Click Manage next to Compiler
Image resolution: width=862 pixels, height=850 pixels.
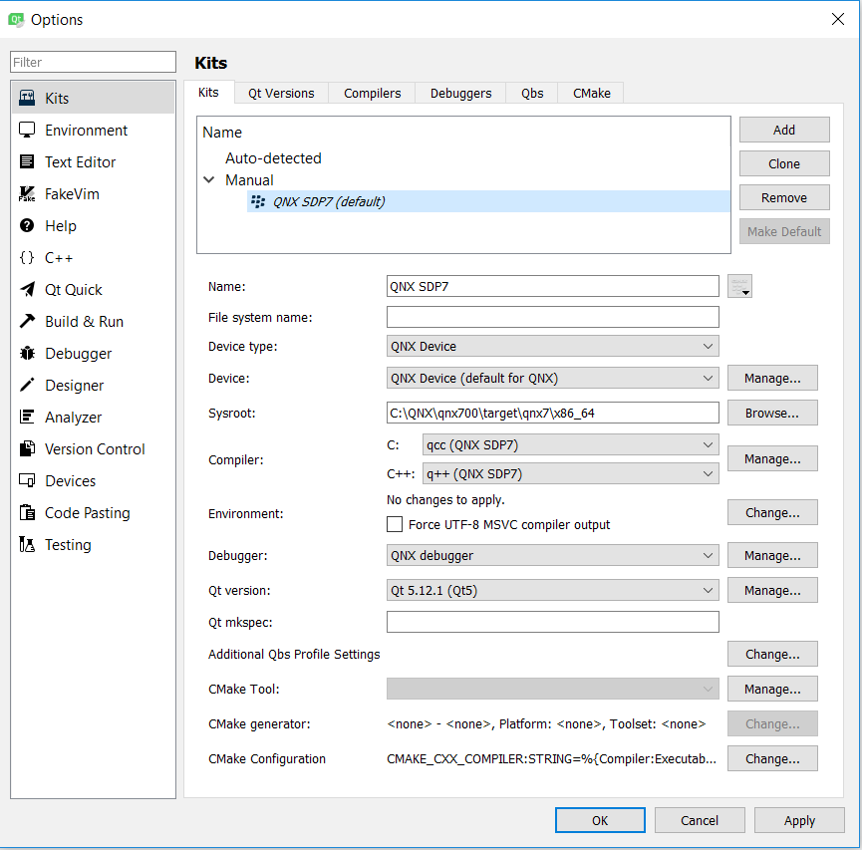point(772,458)
